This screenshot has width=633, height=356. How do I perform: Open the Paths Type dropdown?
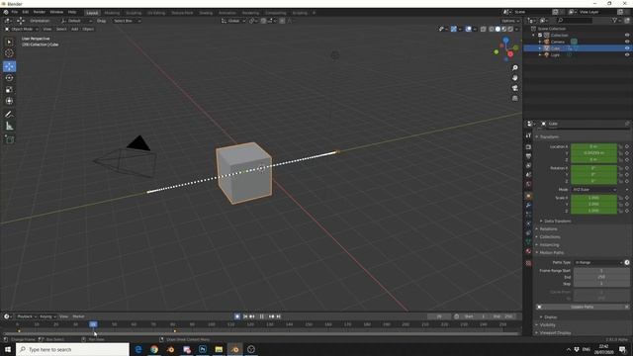click(597, 263)
